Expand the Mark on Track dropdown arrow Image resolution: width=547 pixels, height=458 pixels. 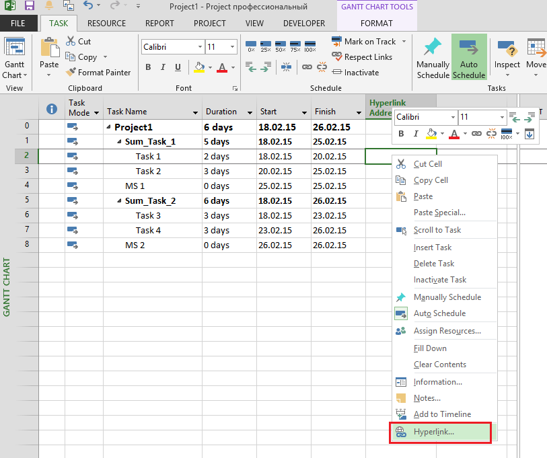point(404,42)
